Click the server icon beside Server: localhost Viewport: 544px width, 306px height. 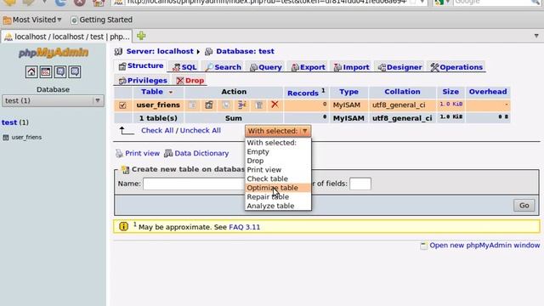coord(118,52)
